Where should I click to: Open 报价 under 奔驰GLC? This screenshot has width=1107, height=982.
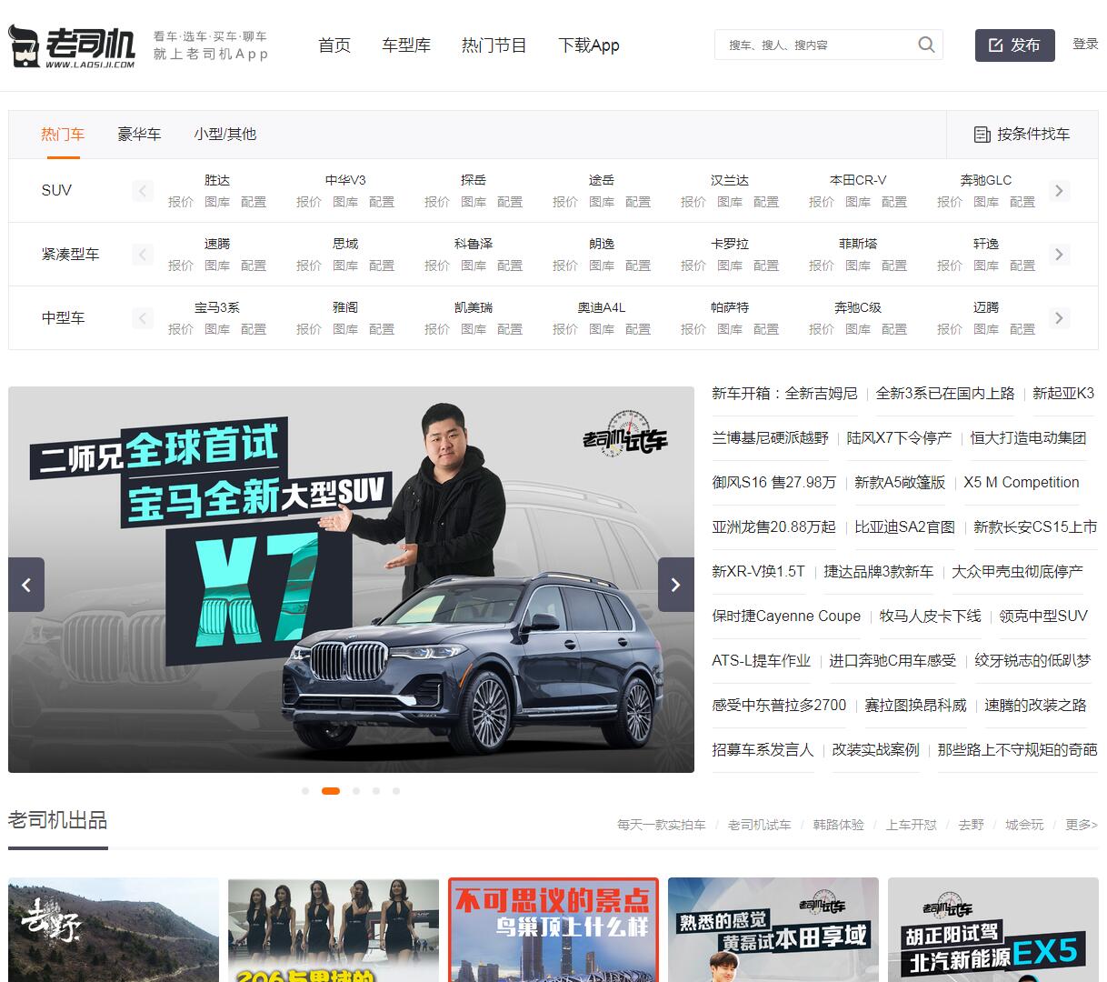click(950, 202)
